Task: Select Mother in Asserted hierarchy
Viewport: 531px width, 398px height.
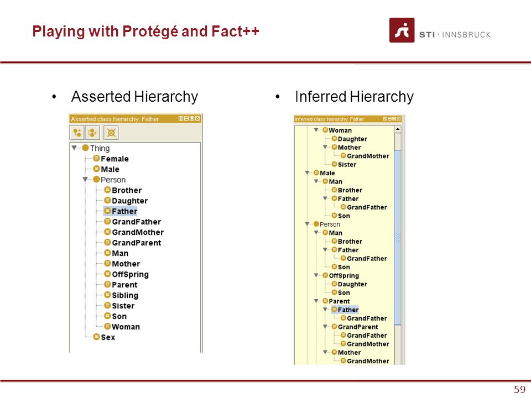Action: 126,264
